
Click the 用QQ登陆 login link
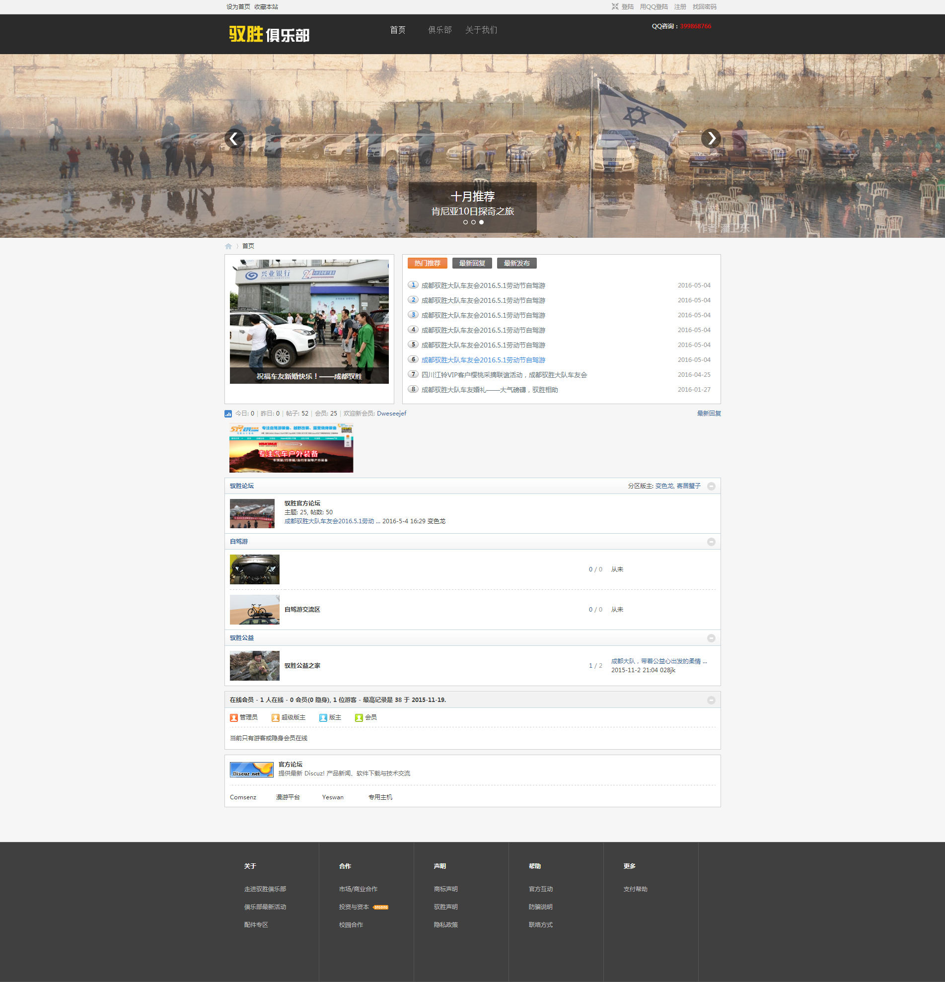tap(654, 7)
